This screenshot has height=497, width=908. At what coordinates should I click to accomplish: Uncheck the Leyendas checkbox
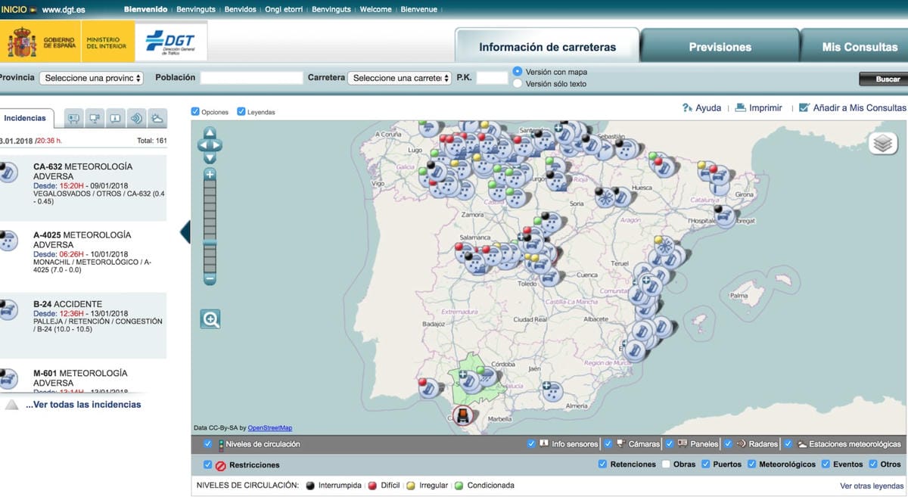241,112
